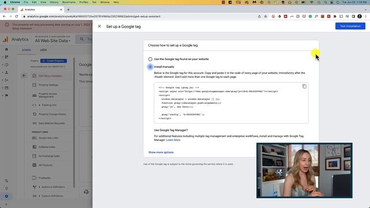Open AdSense Links
This screenshot has width=370, height=208.
click(47, 147)
